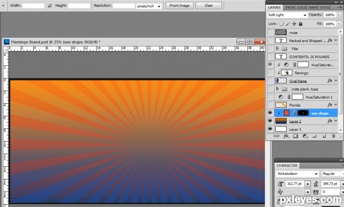Select the Character panel tab
This screenshot has width=344, height=207.
(287, 165)
